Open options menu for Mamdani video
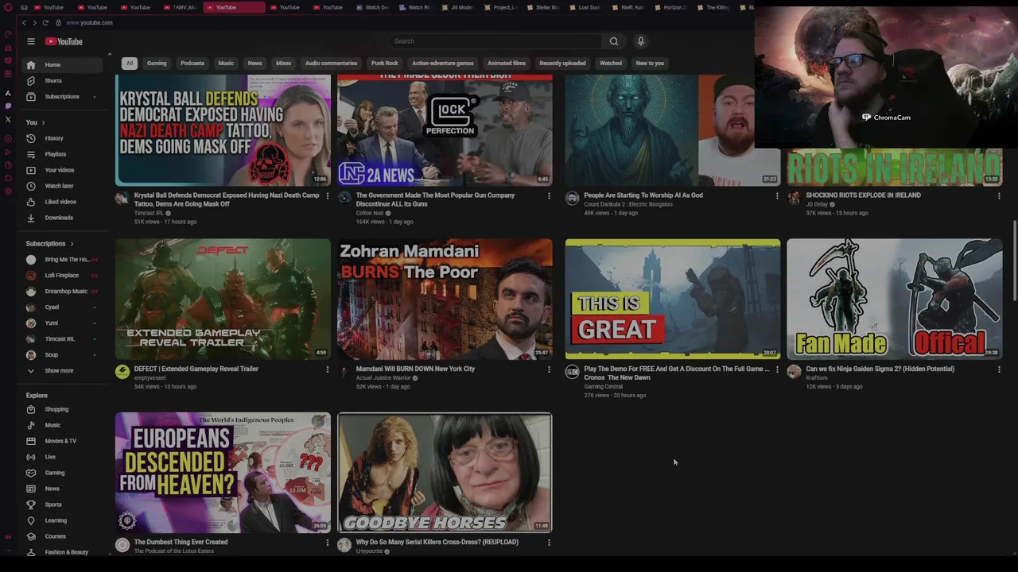Viewport: 1018px width, 572px height. 549,369
